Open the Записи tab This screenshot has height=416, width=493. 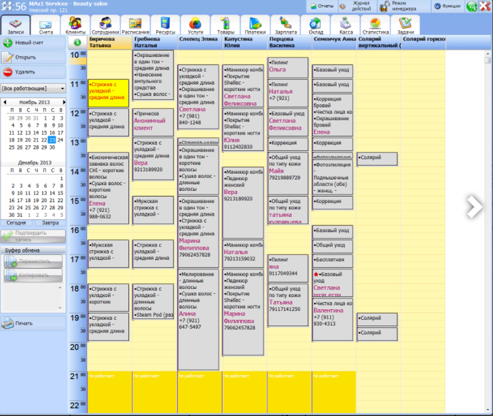click(15, 25)
